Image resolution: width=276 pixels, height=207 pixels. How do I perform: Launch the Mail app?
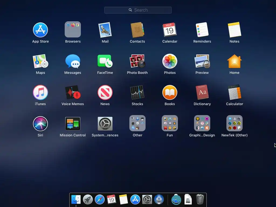click(105, 30)
